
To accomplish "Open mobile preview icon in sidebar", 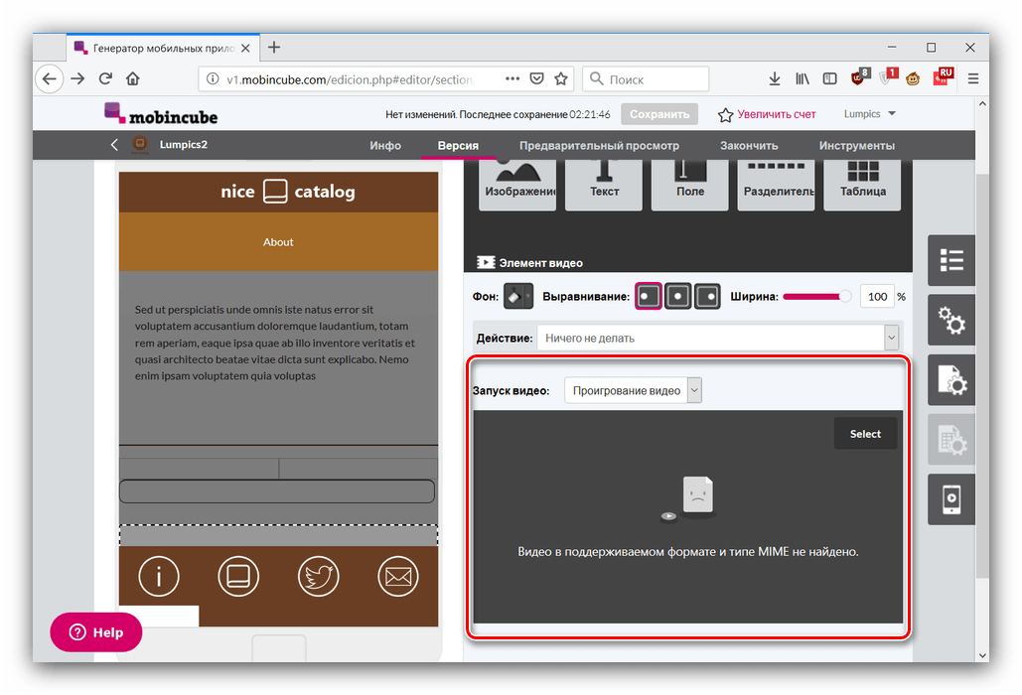I will (x=951, y=499).
